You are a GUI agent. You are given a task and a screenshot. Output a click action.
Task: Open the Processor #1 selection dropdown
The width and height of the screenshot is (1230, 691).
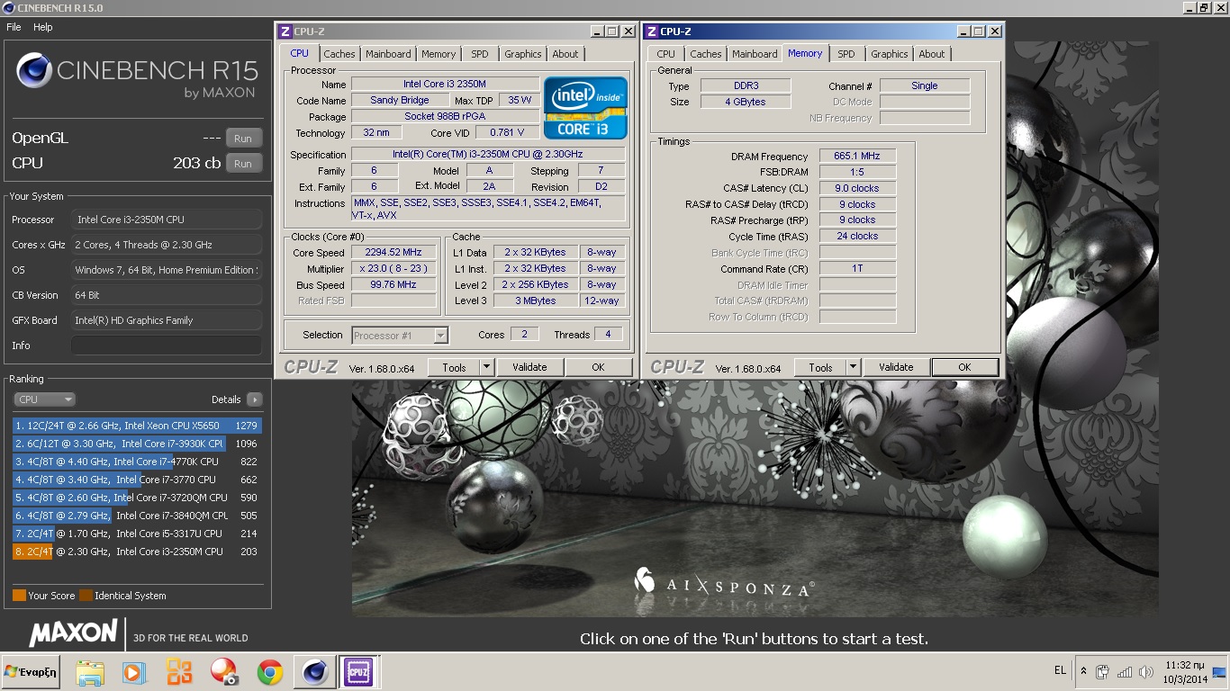coord(400,336)
